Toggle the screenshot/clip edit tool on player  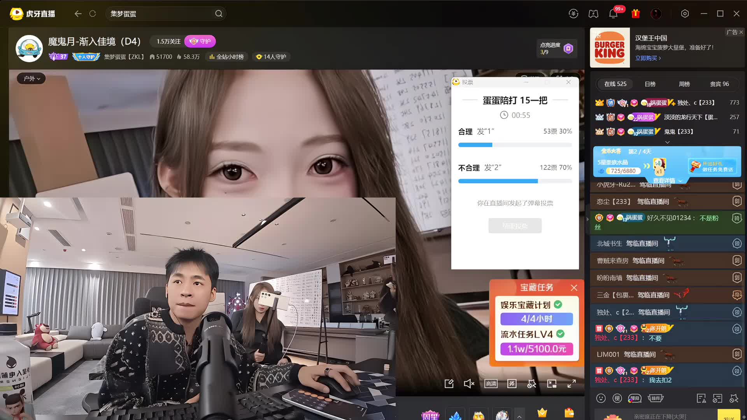pos(449,384)
